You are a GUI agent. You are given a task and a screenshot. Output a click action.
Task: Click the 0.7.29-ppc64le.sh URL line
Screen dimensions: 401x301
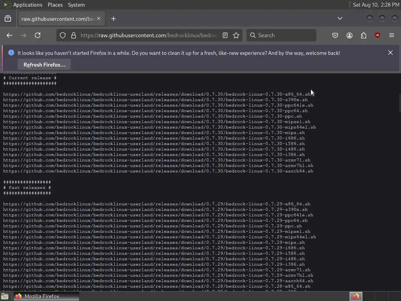click(158, 215)
